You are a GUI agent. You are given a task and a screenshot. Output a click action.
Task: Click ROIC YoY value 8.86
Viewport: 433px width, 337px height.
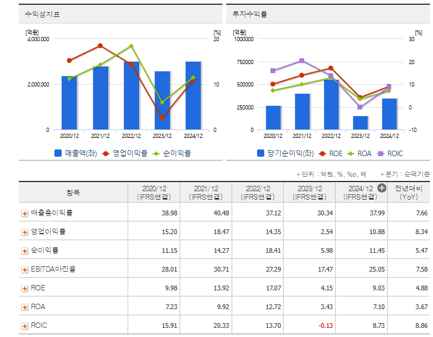click(422, 326)
